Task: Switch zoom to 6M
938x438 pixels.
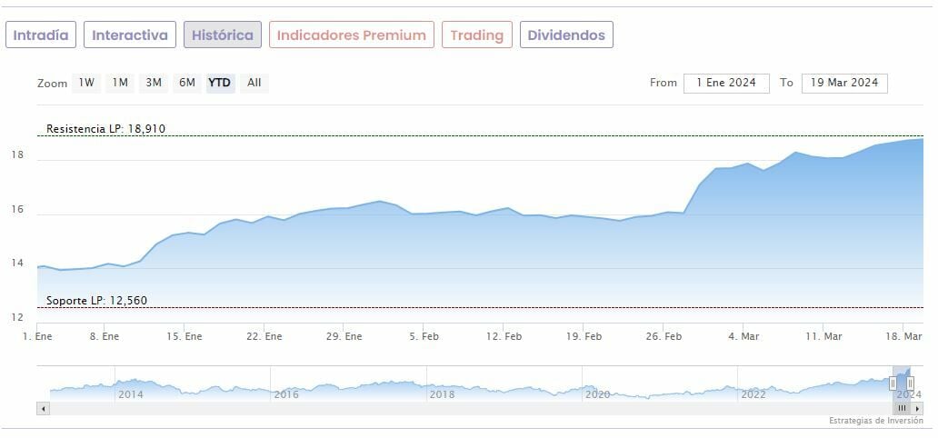Action: click(x=187, y=83)
